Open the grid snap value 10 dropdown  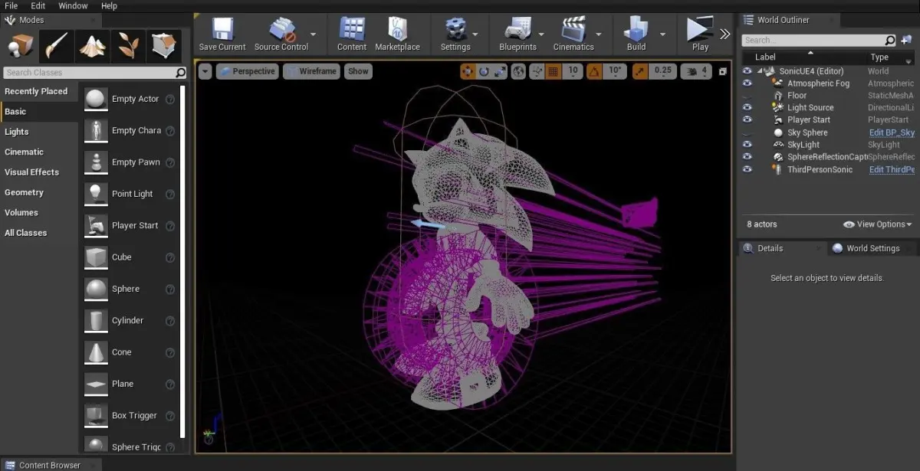tap(573, 71)
